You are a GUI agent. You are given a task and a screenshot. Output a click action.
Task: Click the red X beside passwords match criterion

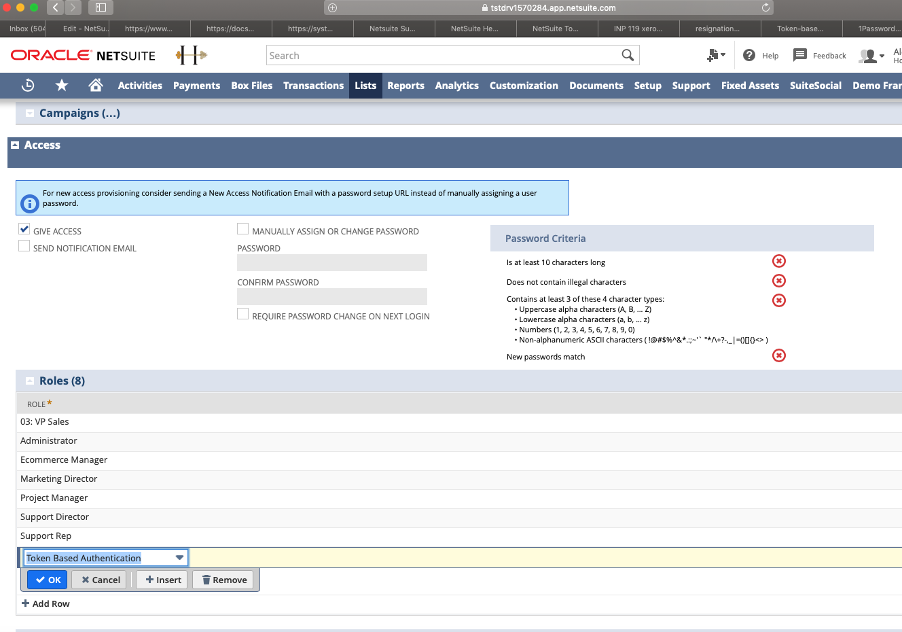pyautogui.click(x=779, y=355)
